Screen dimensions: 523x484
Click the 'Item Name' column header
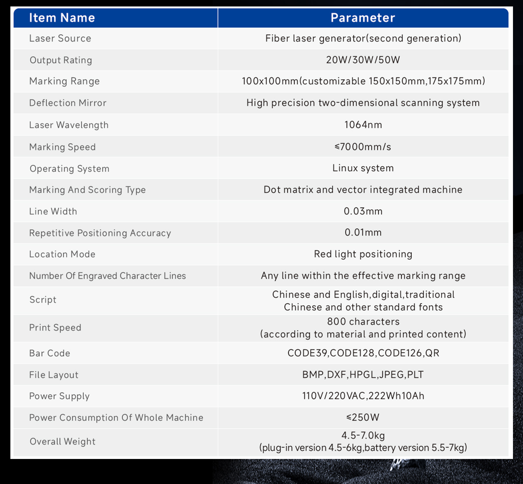click(x=62, y=18)
